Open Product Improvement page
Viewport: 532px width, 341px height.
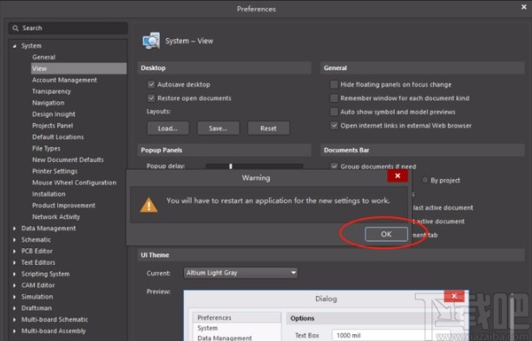point(63,205)
